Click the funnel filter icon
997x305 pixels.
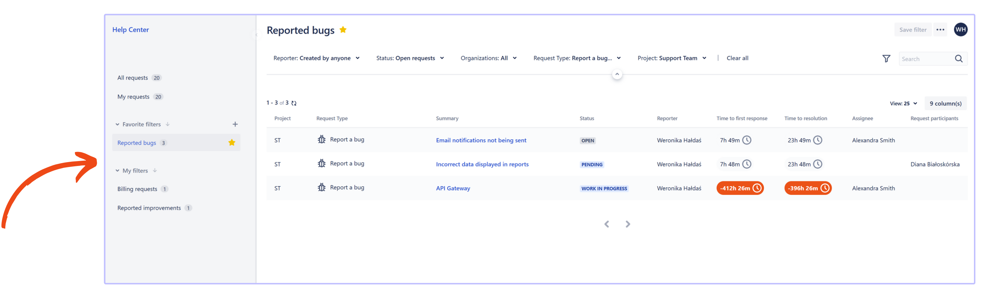point(886,59)
